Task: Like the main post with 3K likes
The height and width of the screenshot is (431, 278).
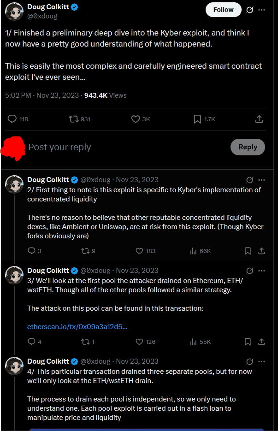Action: 136,119
